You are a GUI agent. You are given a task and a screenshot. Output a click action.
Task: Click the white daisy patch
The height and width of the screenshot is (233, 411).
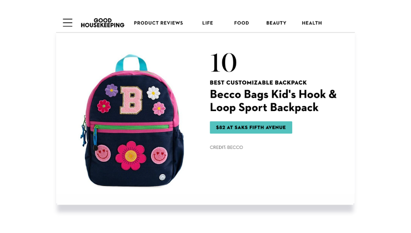point(153,93)
